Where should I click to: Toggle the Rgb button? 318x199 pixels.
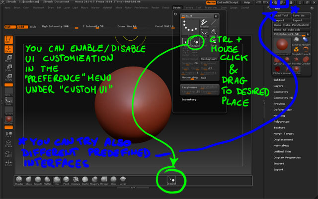[x=10, y=27]
